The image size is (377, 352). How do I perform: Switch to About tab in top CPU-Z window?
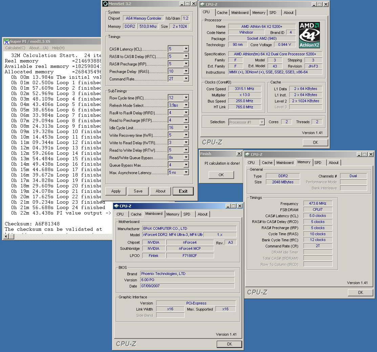[289, 13]
